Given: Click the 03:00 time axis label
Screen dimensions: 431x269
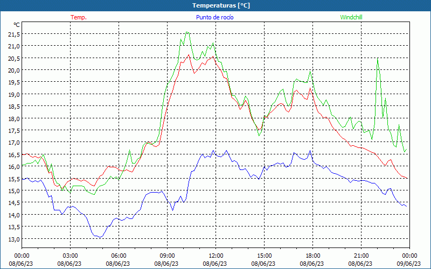Looking at the screenshot, I should [x=71, y=256].
